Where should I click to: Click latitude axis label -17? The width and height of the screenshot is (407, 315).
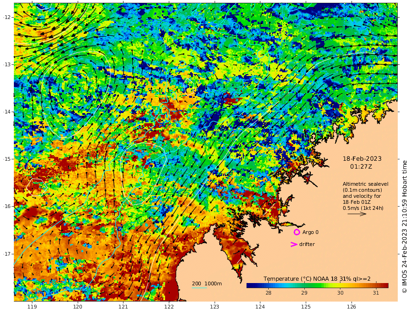[x=7, y=254]
